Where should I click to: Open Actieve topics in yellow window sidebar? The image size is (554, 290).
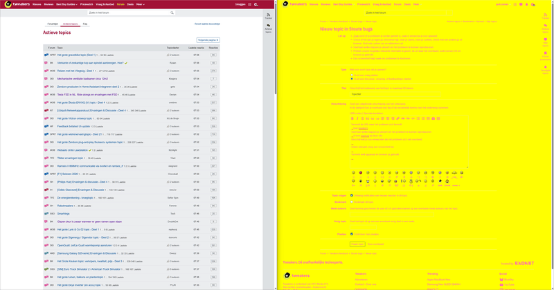click(545, 28)
